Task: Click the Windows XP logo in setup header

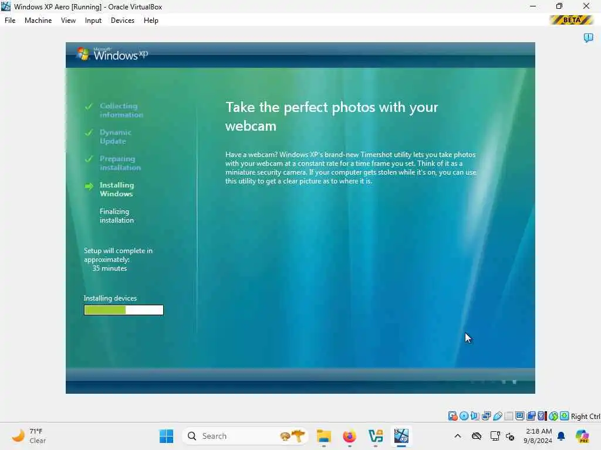Action: pyautogui.click(x=112, y=54)
